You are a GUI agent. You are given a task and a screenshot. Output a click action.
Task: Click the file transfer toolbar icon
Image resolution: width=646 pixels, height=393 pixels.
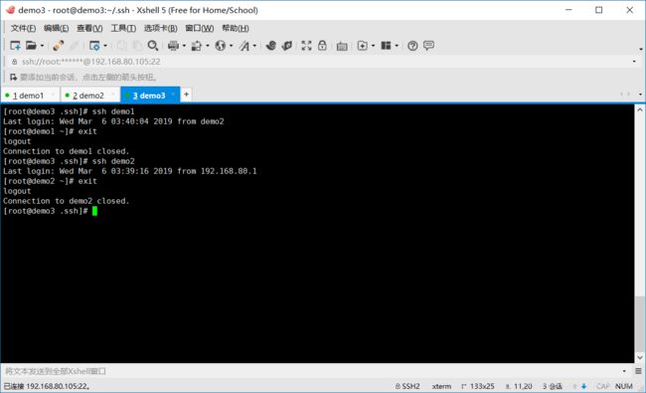[x=197, y=46]
